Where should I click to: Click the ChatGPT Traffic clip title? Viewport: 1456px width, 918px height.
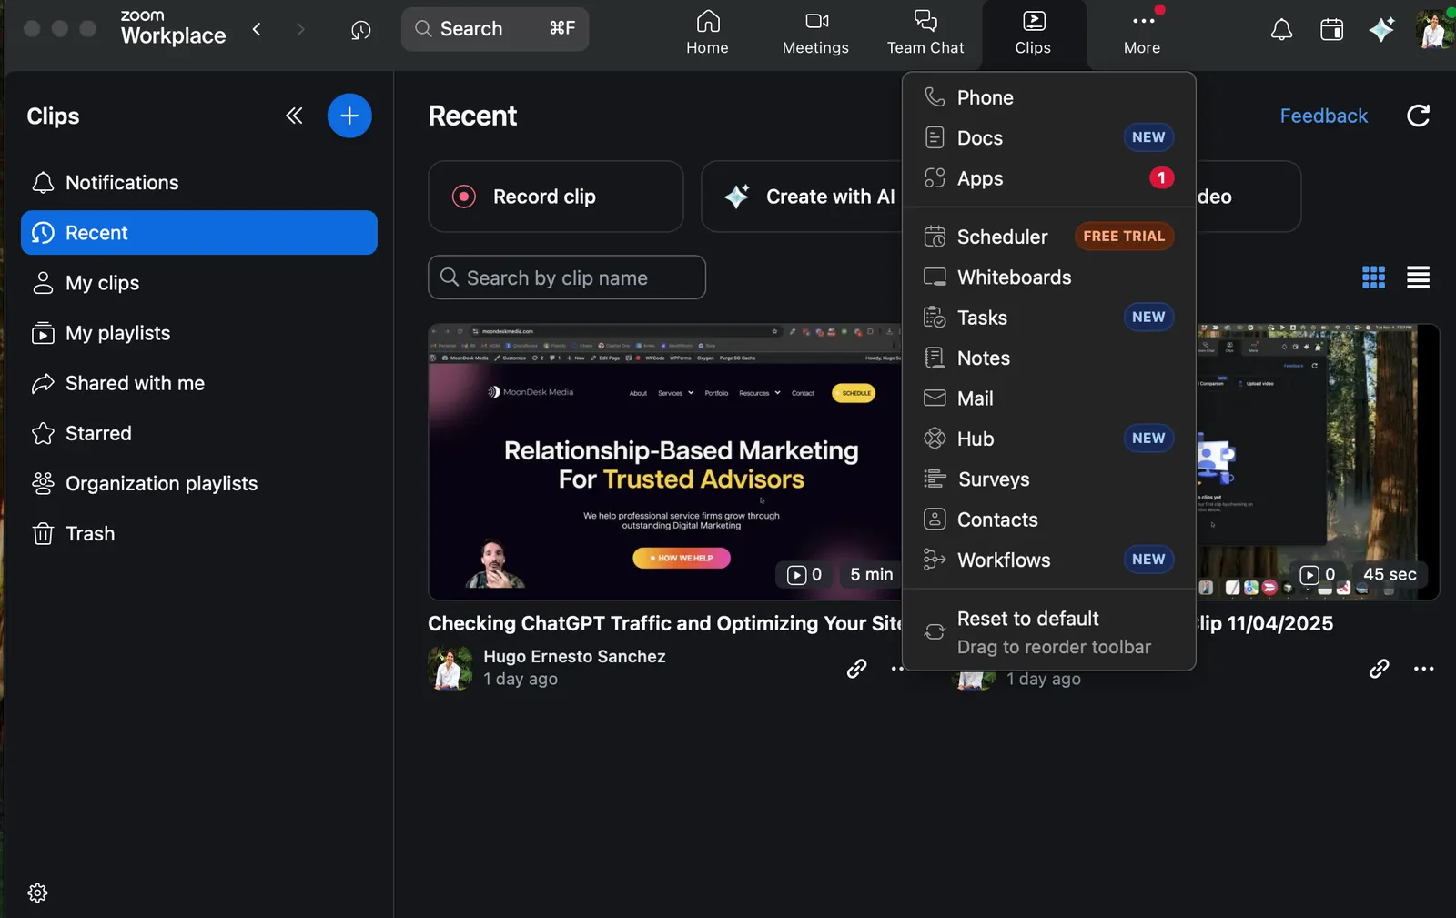coord(664,623)
